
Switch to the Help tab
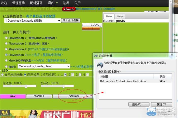(120, 16)
